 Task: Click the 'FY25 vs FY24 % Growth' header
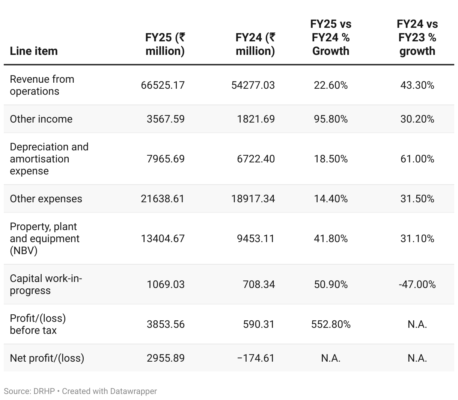[331, 38]
